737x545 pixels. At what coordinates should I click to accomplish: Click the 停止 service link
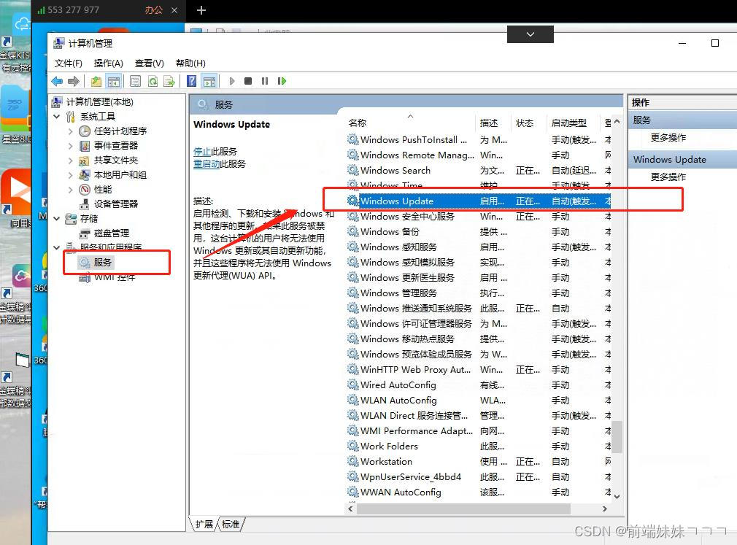[202, 151]
